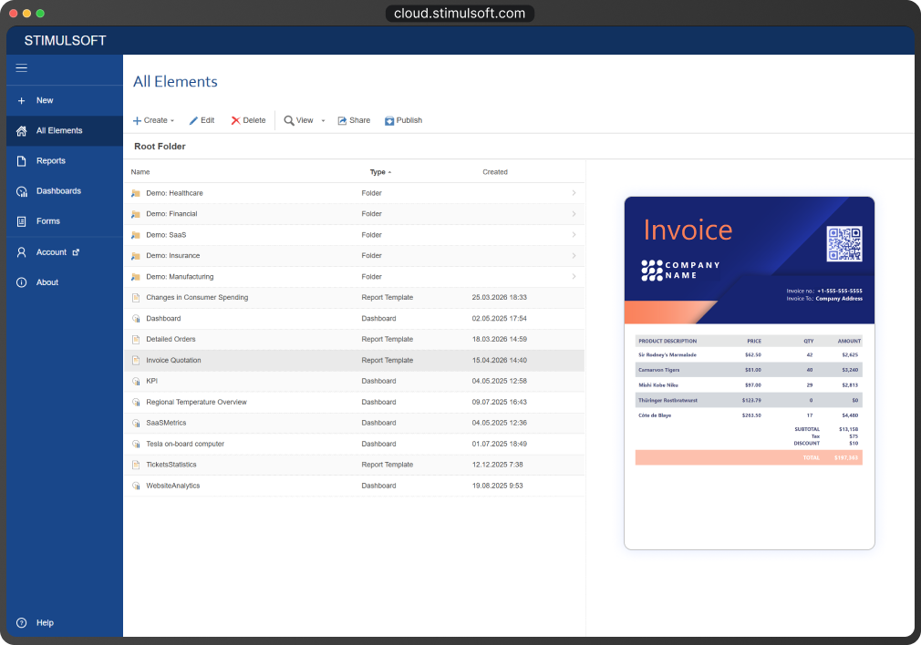Click the red Delete X icon
This screenshot has width=921, height=645.
(235, 120)
